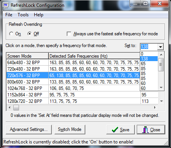This screenshot has width=171, height=148.
Task: Select the 1152x864 - 32 BPP mode
Action: click(27, 95)
